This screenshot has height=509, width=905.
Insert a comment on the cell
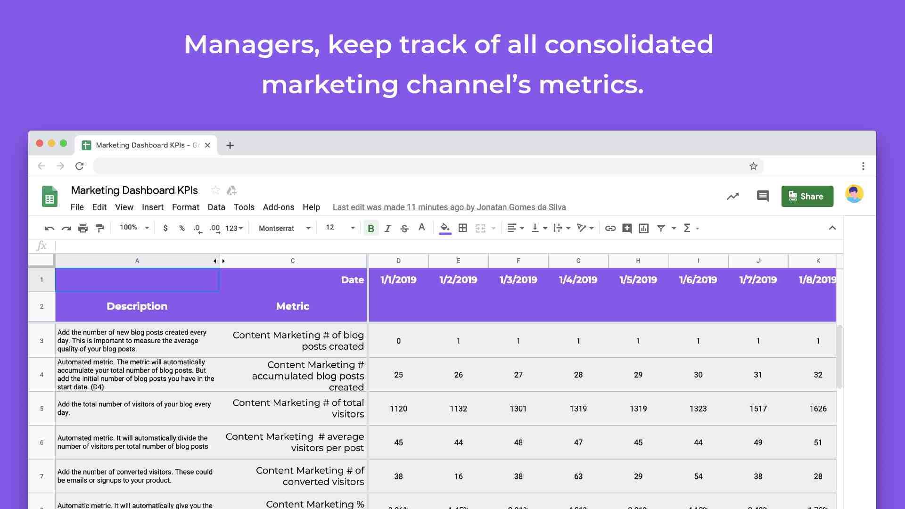(627, 228)
